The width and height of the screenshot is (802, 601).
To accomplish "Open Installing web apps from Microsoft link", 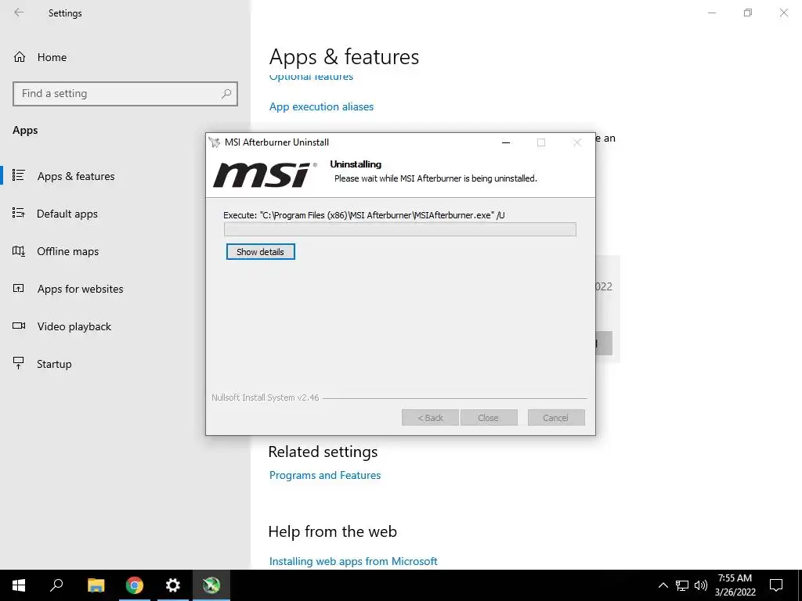I will pyautogui.click(x=353, y=561).
